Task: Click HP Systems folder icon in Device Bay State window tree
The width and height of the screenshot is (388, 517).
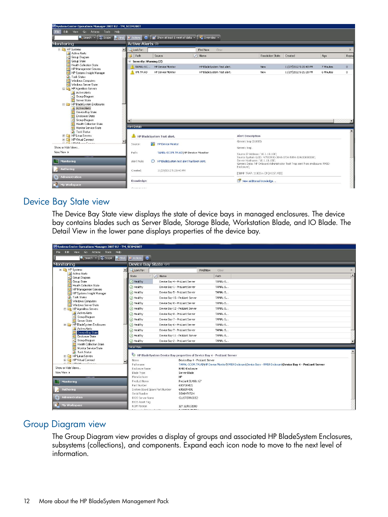Action: click(x=65, y=270)
